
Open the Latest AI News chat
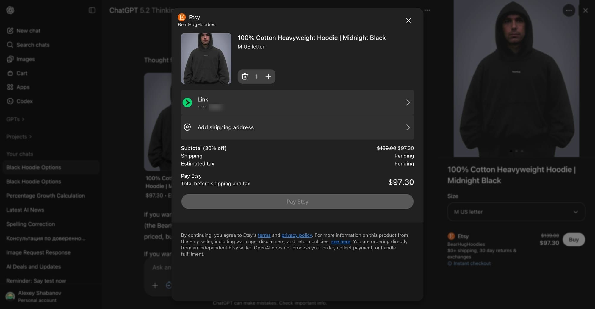point(25,210)
